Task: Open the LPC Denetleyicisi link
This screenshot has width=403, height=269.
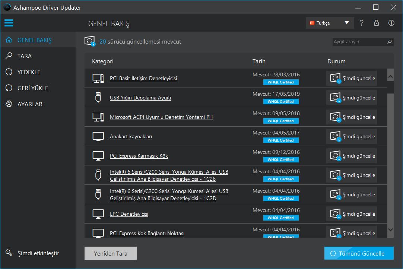Action: click(129, 214)
